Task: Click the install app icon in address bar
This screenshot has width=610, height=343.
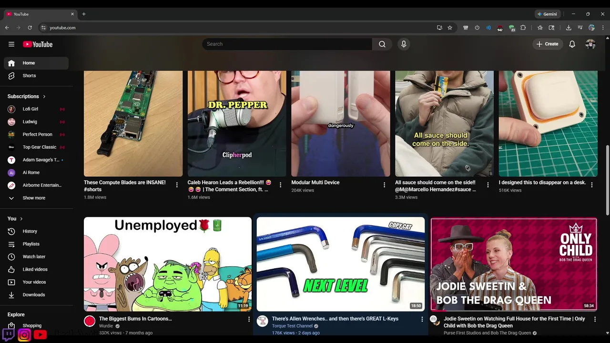Action: tap(439, 28)
